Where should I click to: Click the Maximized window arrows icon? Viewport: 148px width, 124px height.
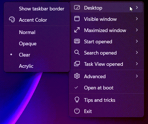click(77, 30)
